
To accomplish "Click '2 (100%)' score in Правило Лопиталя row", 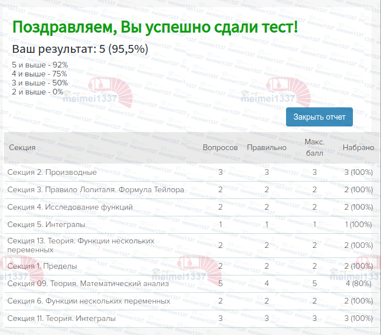I will [x=359, y=190].
